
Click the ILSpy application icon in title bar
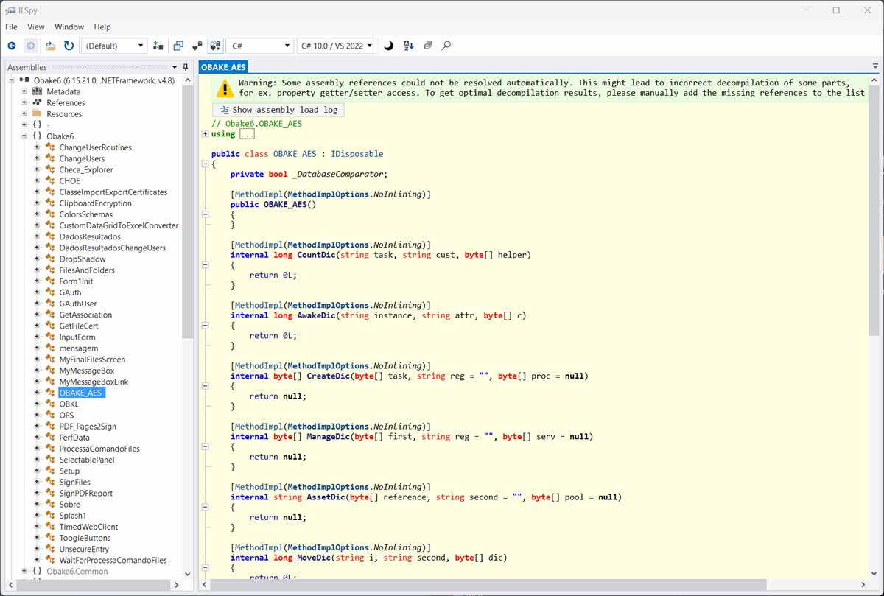(10, 10)
